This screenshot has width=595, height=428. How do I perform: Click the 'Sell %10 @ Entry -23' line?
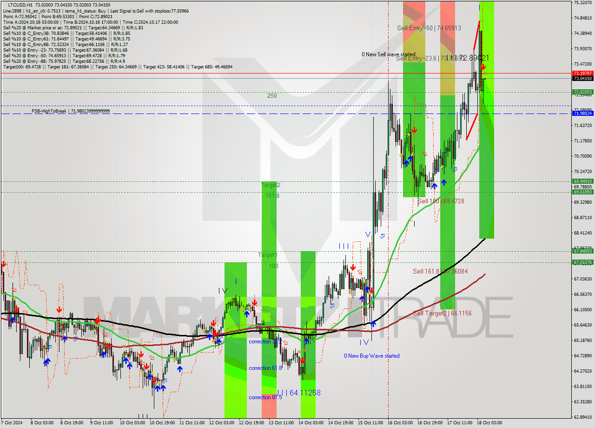65,50
